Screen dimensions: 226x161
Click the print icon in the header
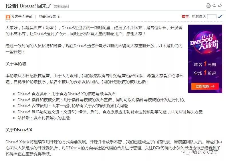[209, 6]
